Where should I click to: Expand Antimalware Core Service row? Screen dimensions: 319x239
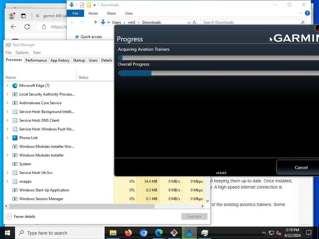7,103
